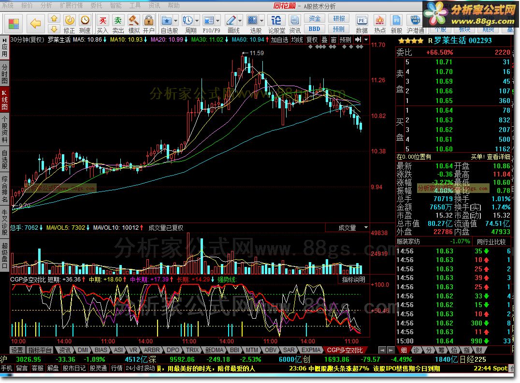Click the skip-to-end arrow in chart header

pos(358,40)
